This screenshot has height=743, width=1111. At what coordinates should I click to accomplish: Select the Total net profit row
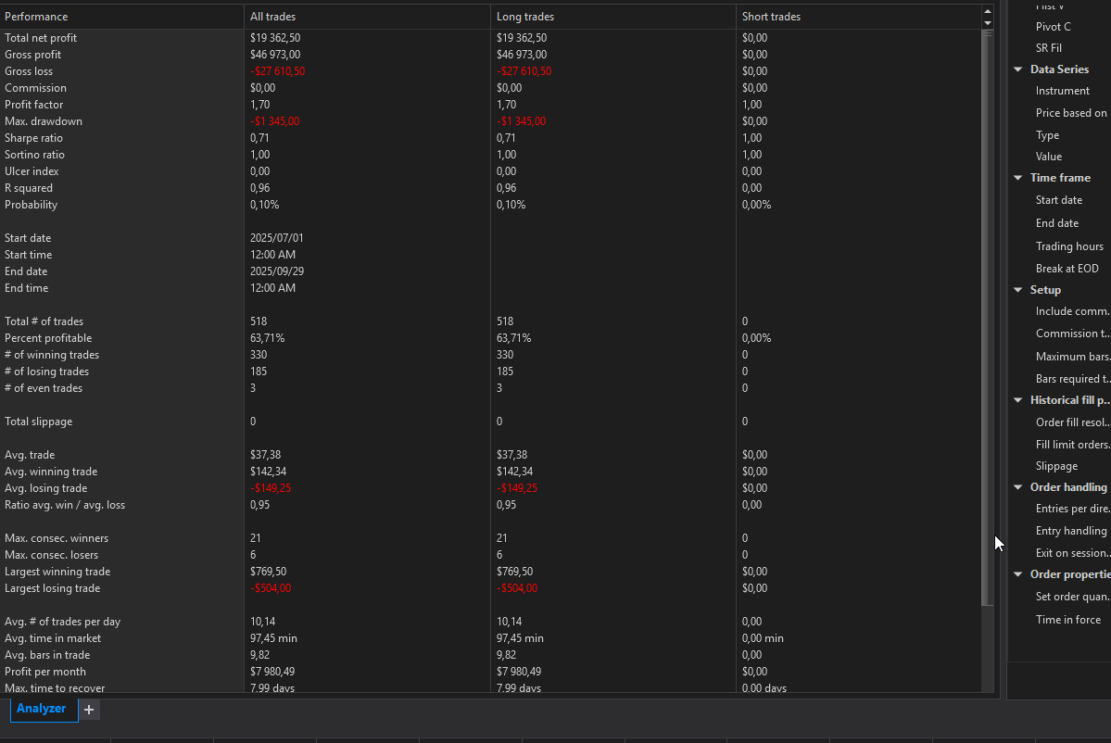41,38
